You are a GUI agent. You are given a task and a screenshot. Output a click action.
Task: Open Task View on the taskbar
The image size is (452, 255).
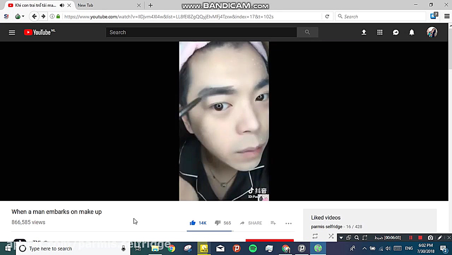138,249
